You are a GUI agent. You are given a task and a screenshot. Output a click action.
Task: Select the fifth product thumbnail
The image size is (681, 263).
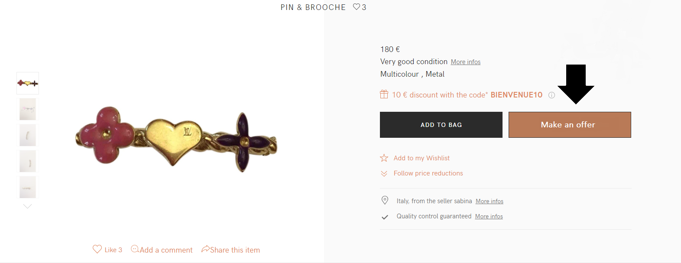[x=28, y=187]
